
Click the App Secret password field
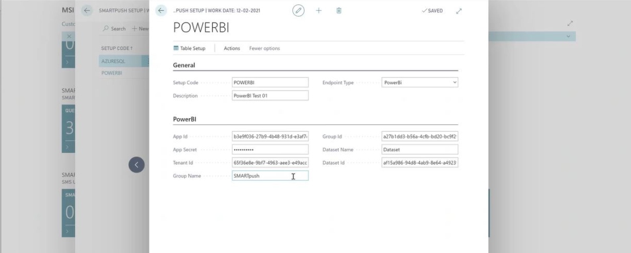click(270, 149)
